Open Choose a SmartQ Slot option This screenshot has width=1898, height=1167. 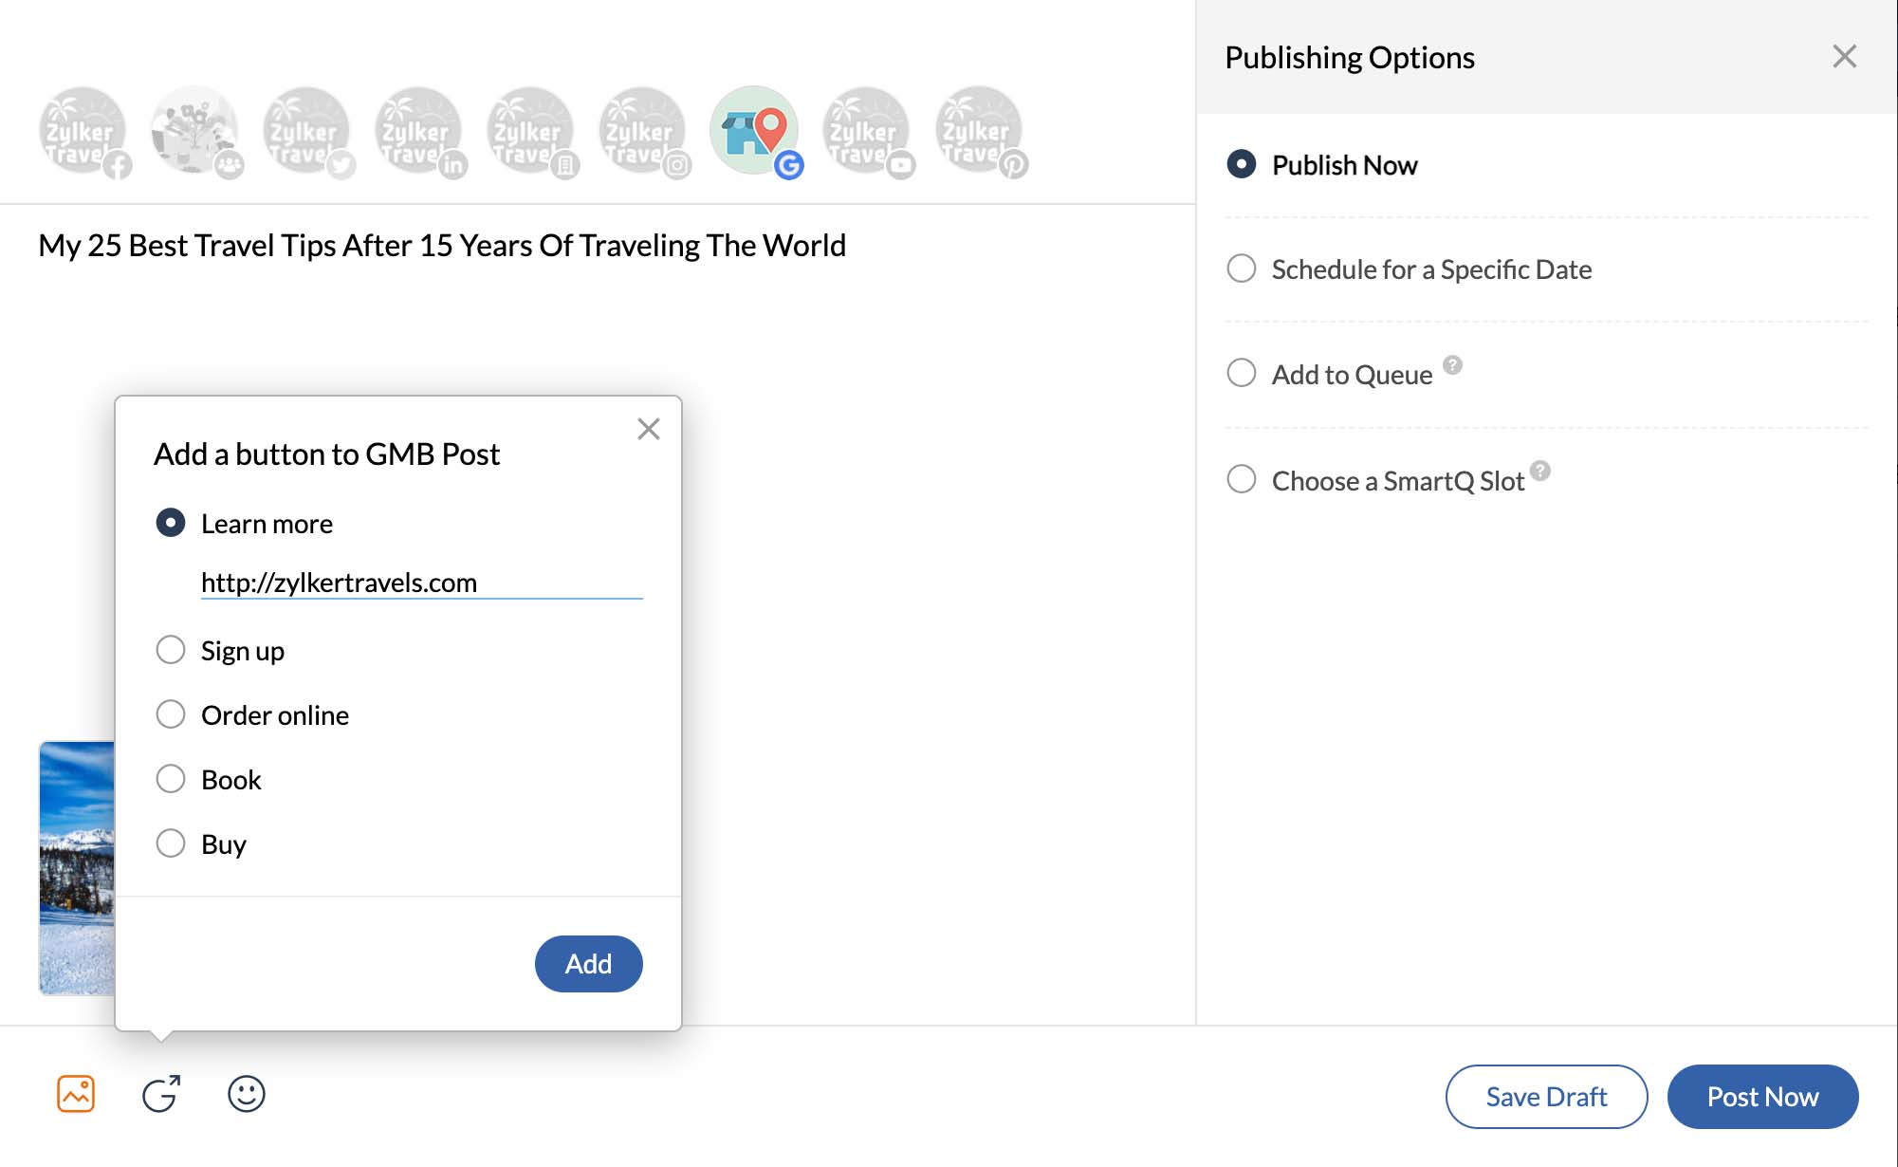point(1241,478)
